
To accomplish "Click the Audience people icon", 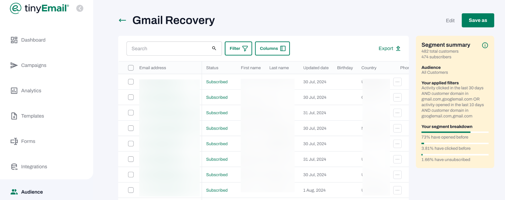I will pos(14,192).
